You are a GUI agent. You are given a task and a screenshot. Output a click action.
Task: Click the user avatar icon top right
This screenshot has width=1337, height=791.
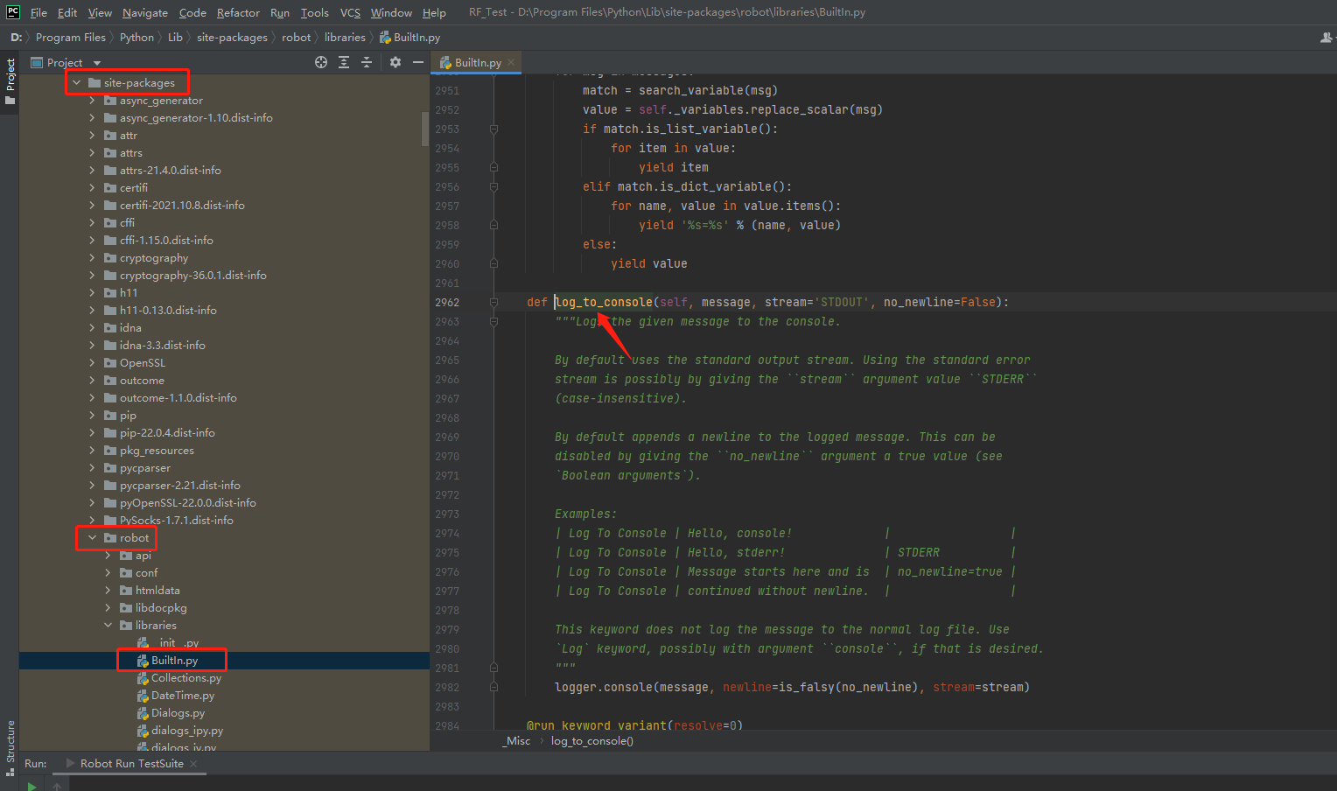[1326, 37]
